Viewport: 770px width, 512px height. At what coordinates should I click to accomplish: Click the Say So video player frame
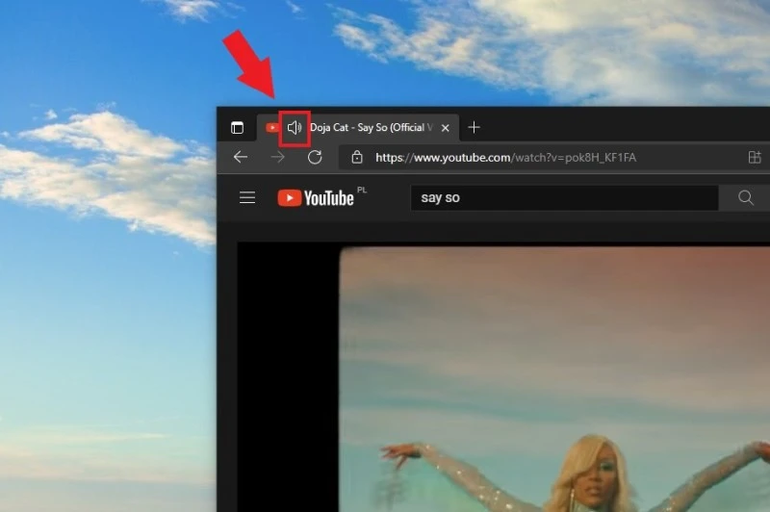[554, 375]
